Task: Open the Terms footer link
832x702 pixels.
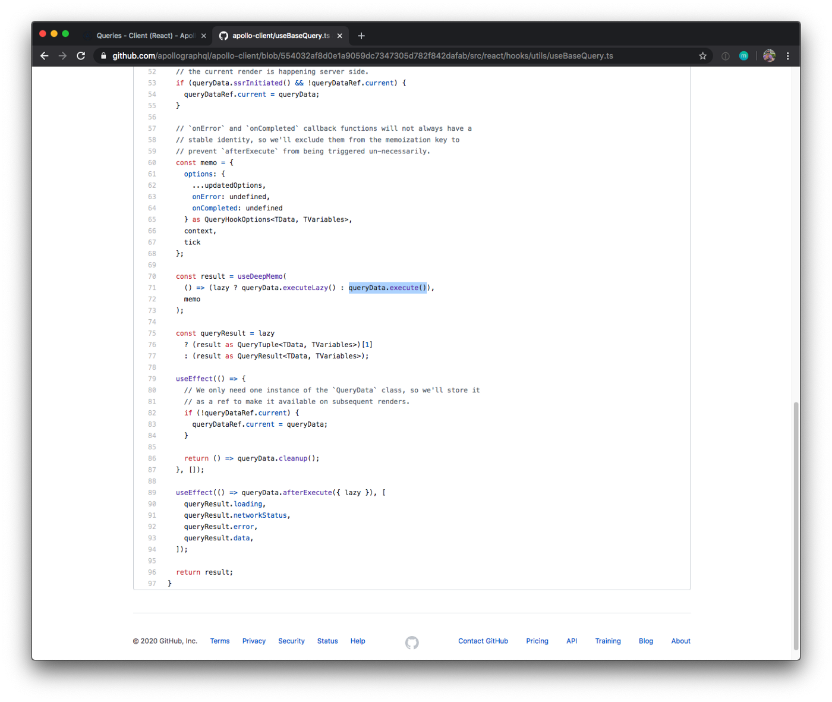Action: 220,641
